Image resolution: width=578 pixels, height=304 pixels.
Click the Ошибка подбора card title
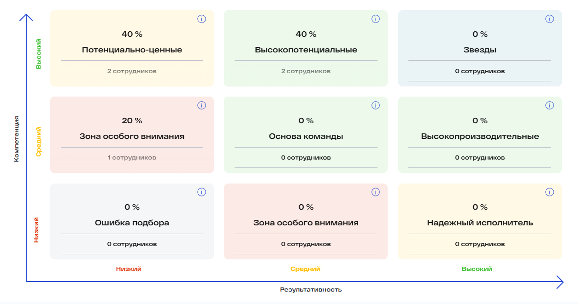click(132, 223)
